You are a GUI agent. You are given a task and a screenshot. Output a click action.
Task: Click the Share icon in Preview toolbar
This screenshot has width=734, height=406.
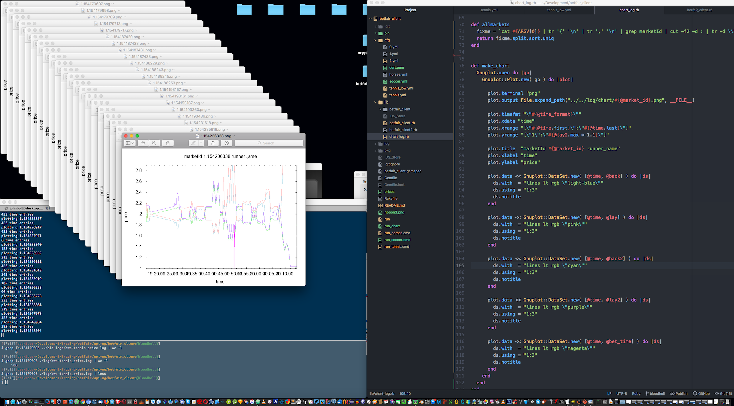(168, 143)
